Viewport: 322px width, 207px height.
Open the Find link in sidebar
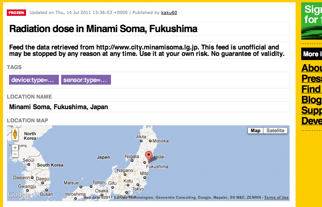point(311,89)
